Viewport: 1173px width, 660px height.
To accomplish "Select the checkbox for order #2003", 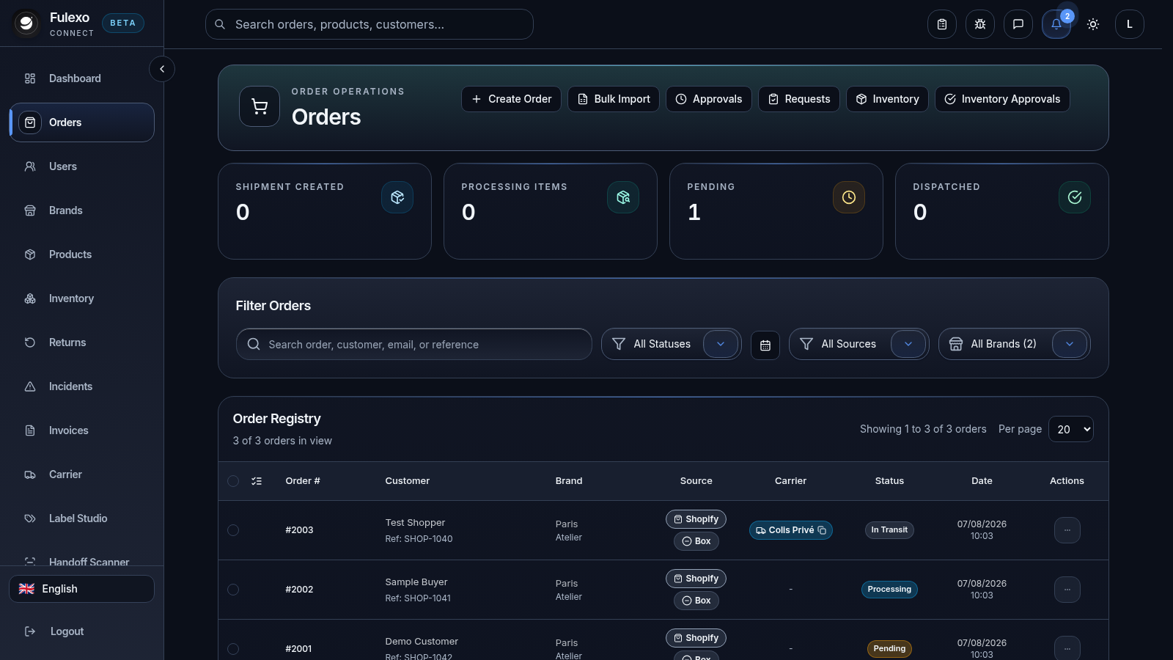I will pos(233,530).
